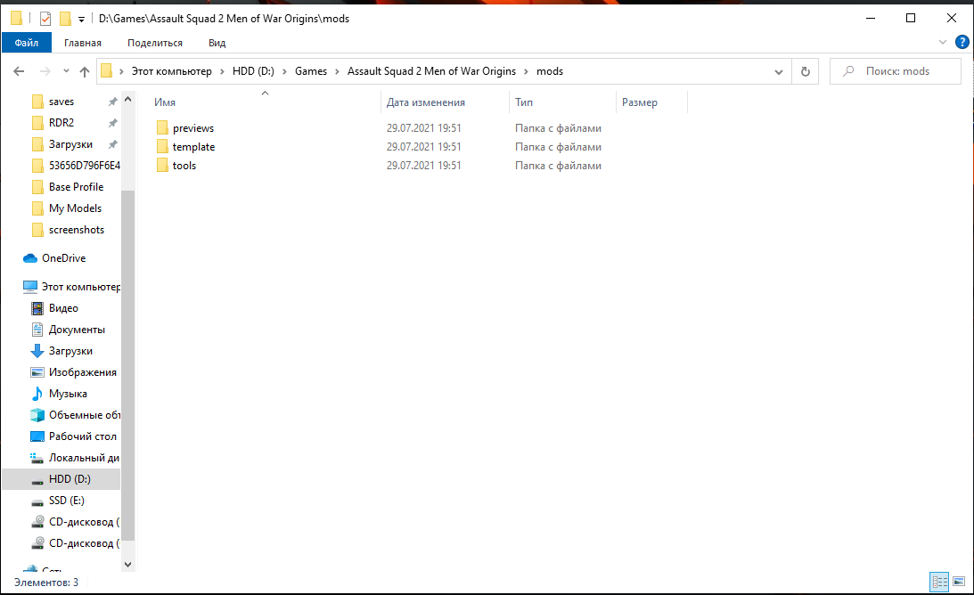Image resolution: width=974 pixels, height=595 pixels.
Task: Refresh the mods folder view
Action: (805, 71)
